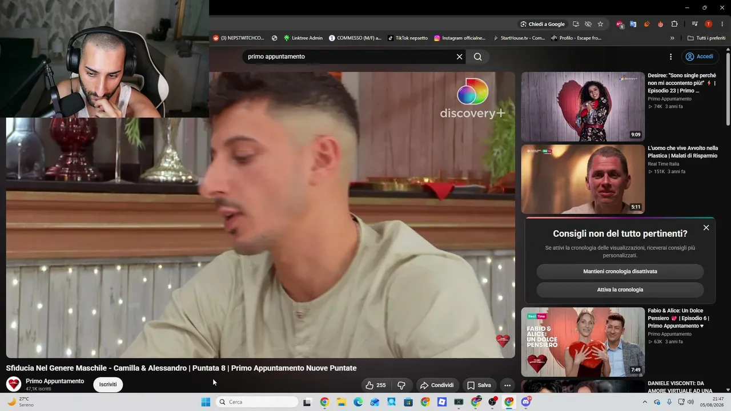Open the Real Time Italia channel name

click(x=664, y=164)
